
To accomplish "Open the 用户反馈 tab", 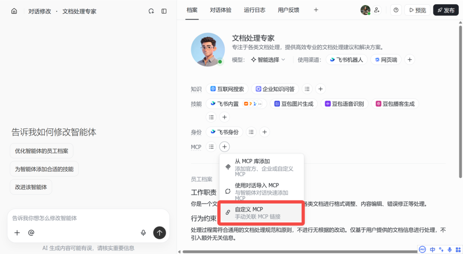I will coord(289,10).
